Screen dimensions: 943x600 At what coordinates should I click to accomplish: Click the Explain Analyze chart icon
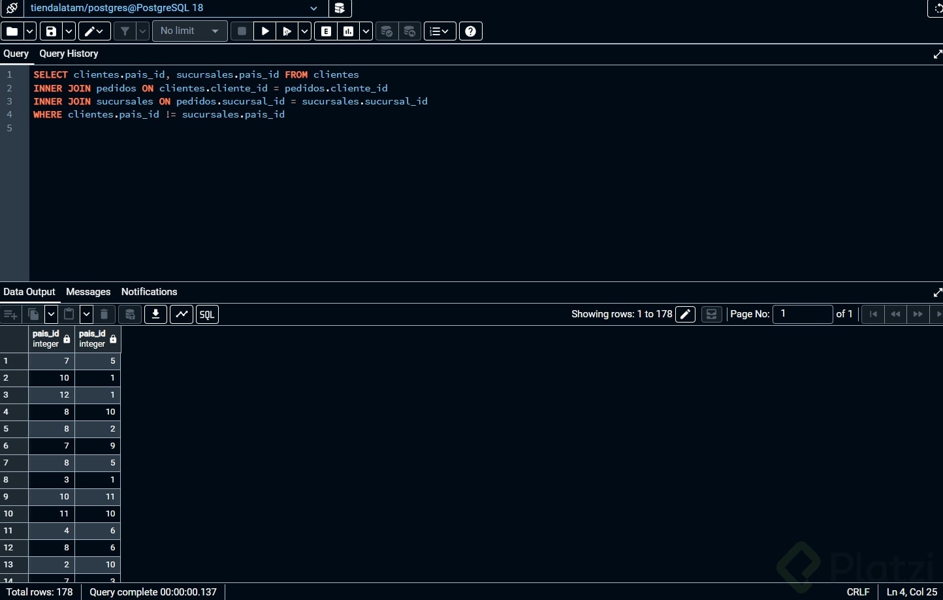pyautogui.click(x=349, y=31)
